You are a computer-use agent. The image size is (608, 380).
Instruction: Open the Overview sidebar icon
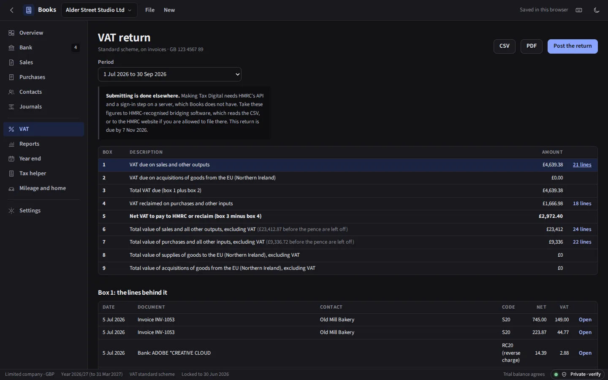(11, 33)
